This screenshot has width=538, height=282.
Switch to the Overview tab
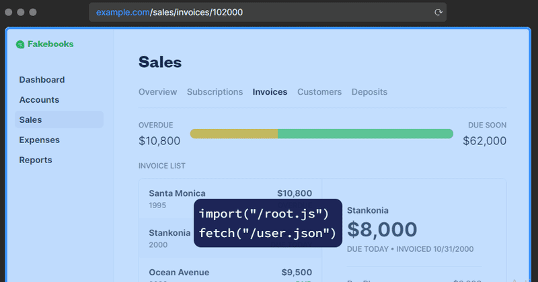157,92
